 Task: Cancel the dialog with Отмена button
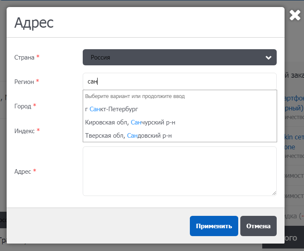point(258,226)
